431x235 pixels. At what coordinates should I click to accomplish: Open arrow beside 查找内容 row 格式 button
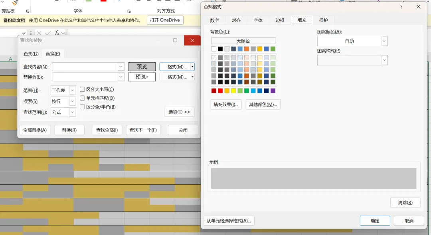(192, 67)
